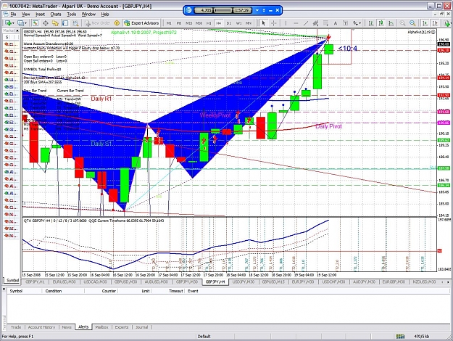Switch to Candlesticks display icon
This screenshot has height=341, width=453.
pyautogui.click(x=381, y=23)
